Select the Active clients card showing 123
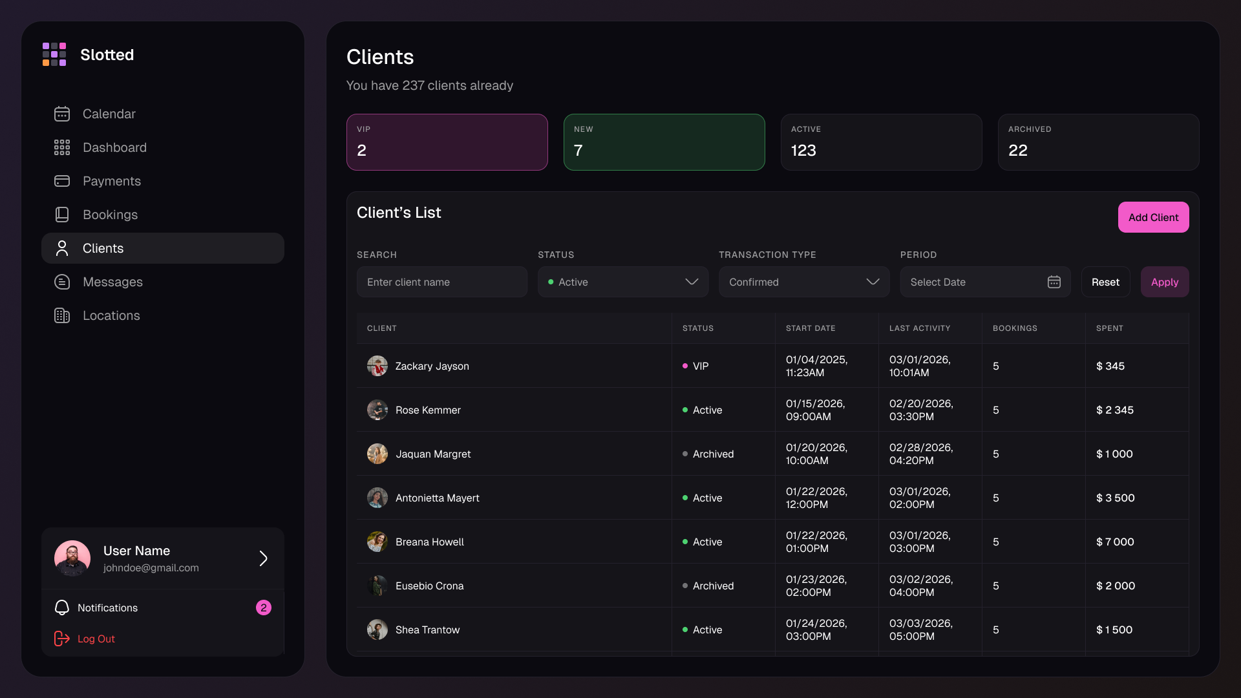Screen dimensions: 1241x698 [882, 142]
